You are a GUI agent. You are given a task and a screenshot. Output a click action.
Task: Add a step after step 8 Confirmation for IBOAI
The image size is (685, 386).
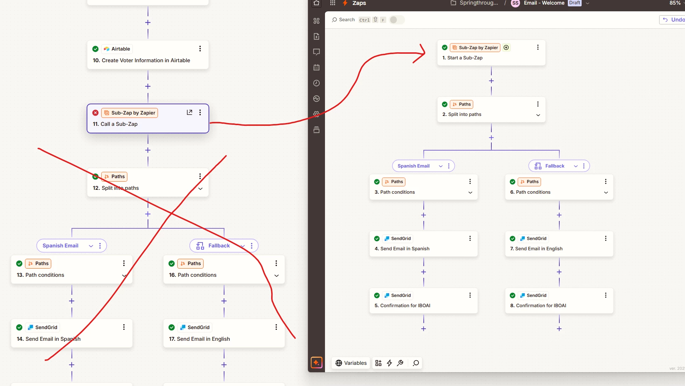pyautogui.click(x=559, y=329)
